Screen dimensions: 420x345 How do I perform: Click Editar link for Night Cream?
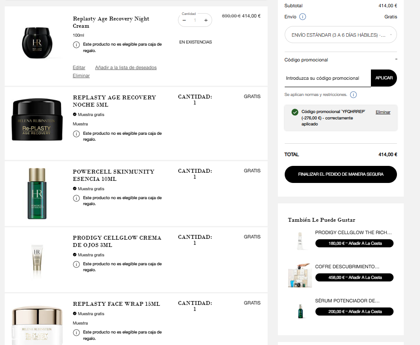click(x=79, y=67)
